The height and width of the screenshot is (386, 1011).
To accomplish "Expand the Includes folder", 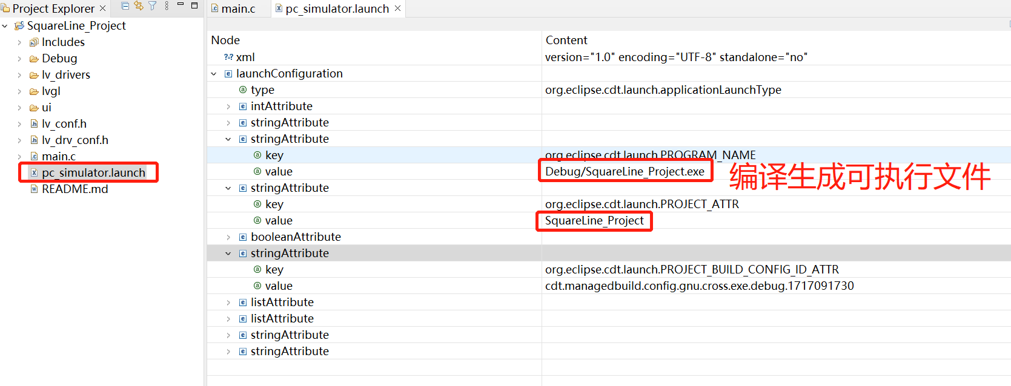I will [19, 42].
